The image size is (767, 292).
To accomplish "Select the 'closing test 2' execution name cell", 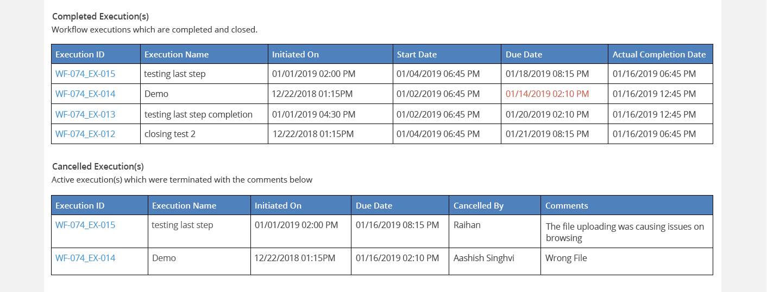I will 170,134.
